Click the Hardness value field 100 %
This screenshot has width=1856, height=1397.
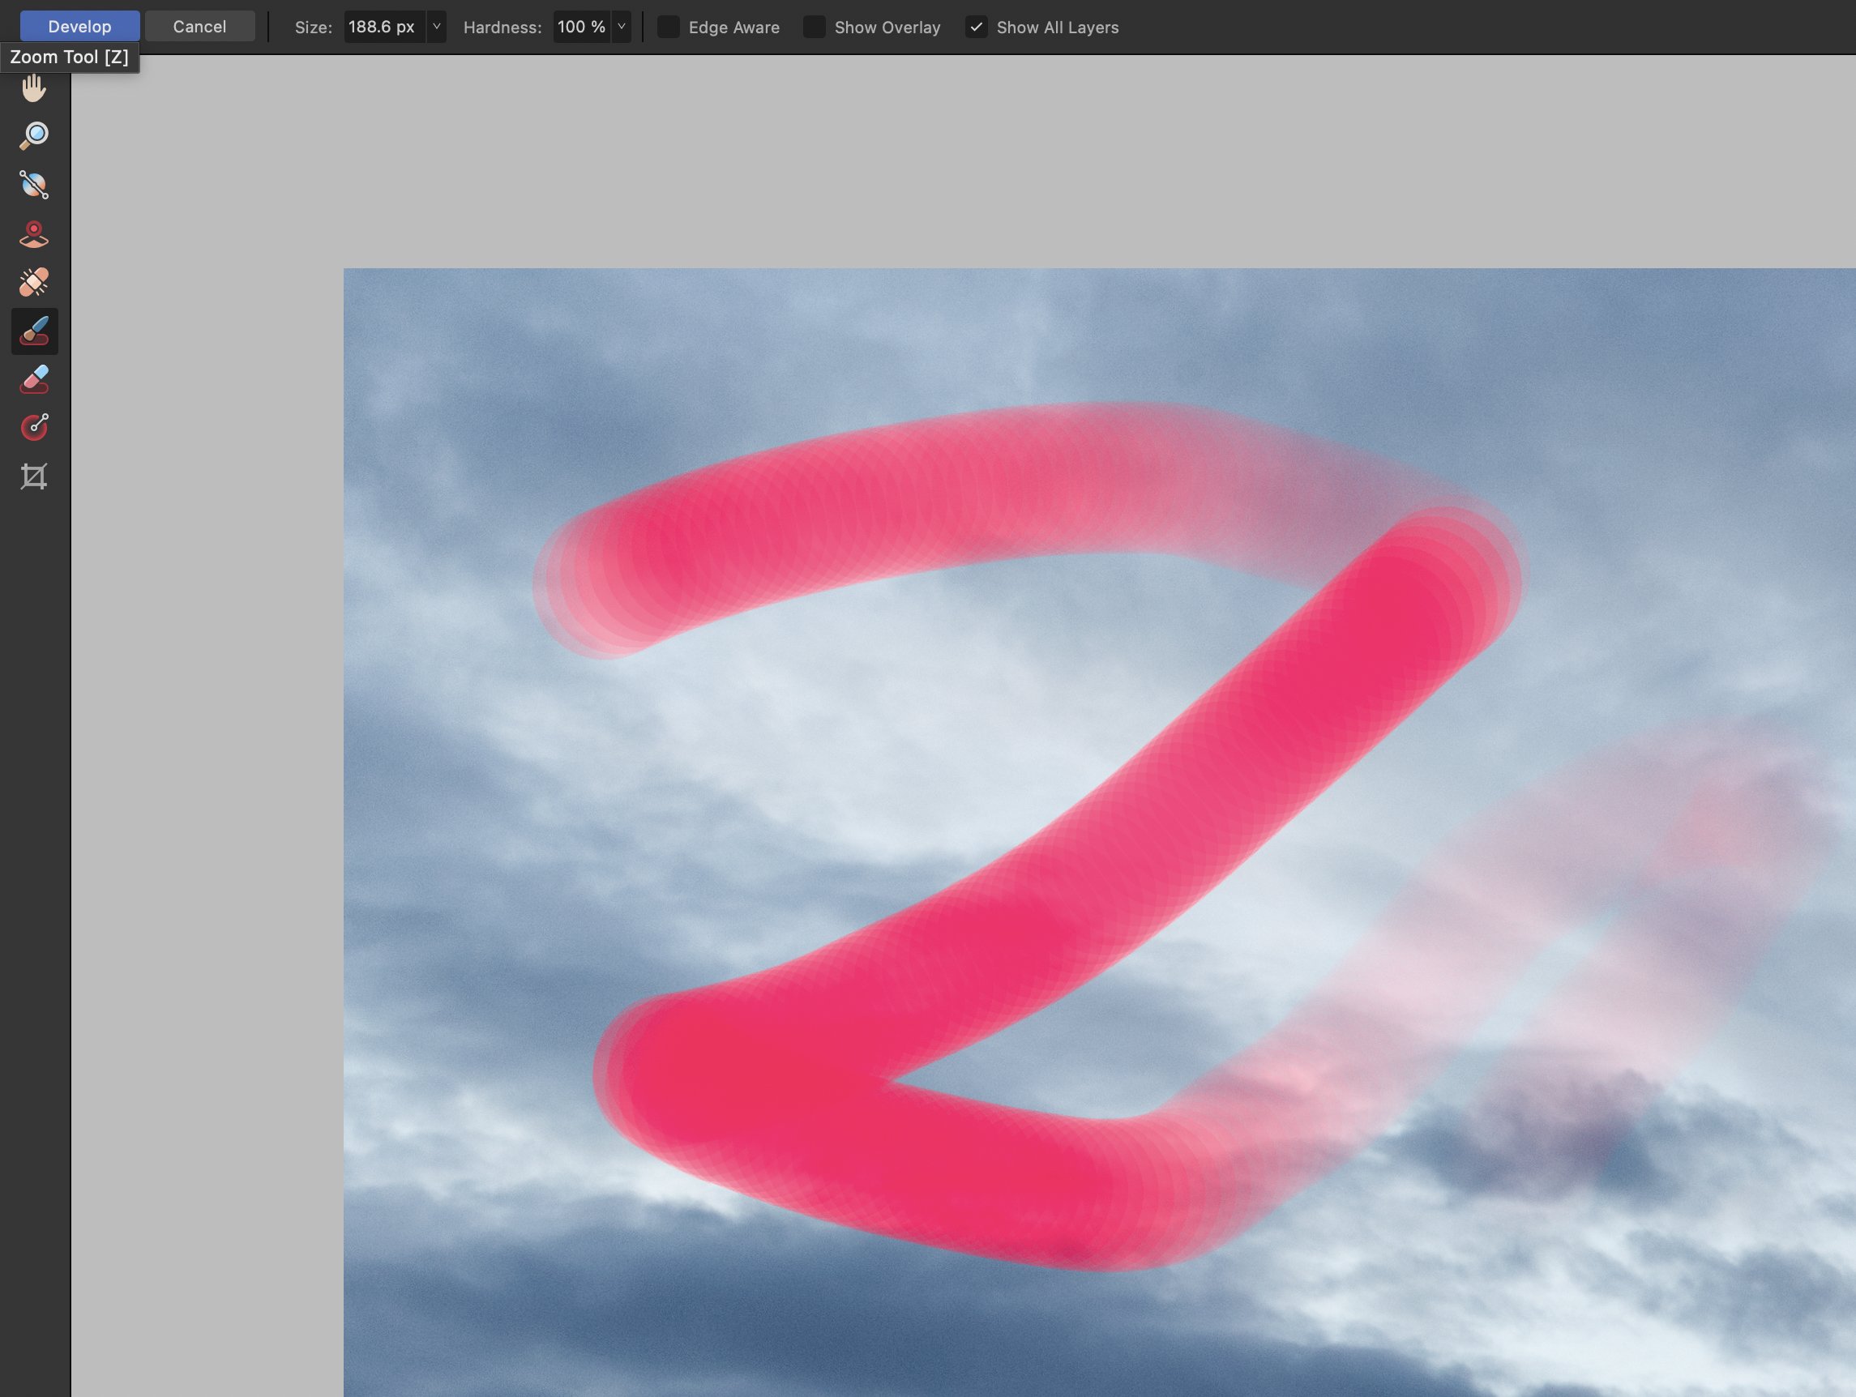coord(580,27)
